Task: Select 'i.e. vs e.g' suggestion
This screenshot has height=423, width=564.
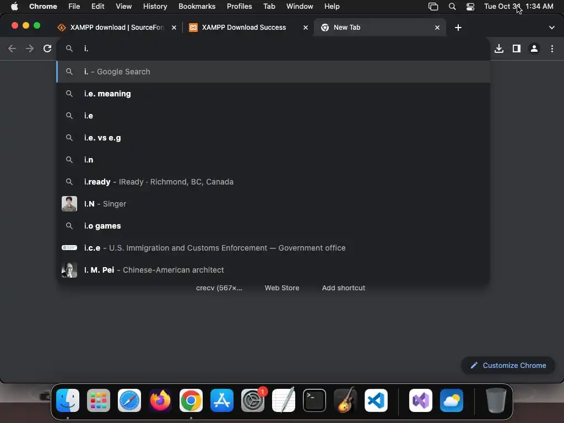Action: click(273, 138)
